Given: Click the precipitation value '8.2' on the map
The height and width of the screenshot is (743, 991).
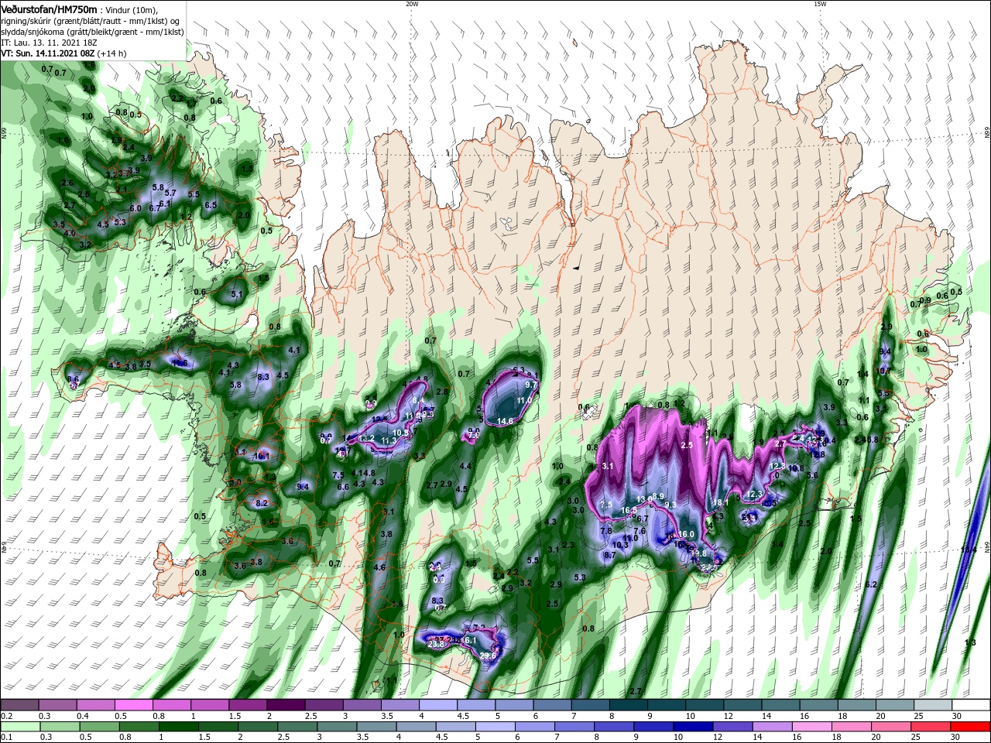Looking at the screenshot, I should 261,503.
